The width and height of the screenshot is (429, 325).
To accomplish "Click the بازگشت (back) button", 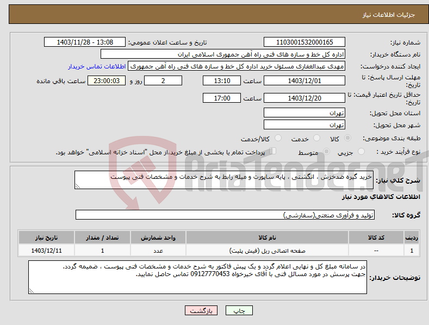I will coord(201,310).
